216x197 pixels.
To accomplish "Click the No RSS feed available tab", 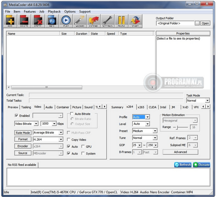I will 22,165.
